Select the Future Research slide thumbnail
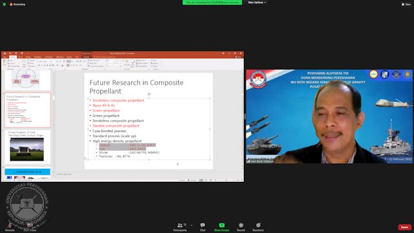Image resolution: width=414 pixels, height=233 pixels. 27,110
